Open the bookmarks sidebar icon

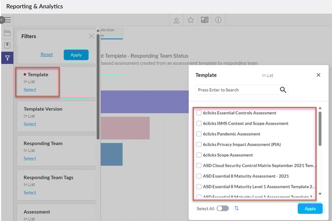pos(7,45)
